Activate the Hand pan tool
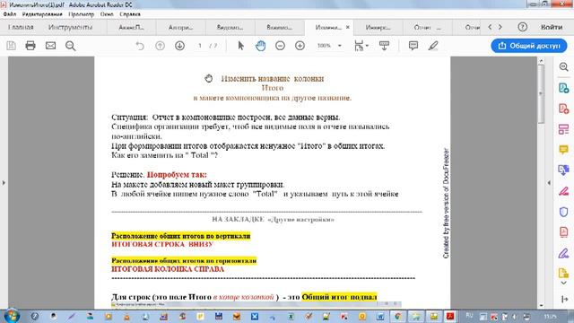Viewport: 574px width, 323px height. click(x=260, y=46)
